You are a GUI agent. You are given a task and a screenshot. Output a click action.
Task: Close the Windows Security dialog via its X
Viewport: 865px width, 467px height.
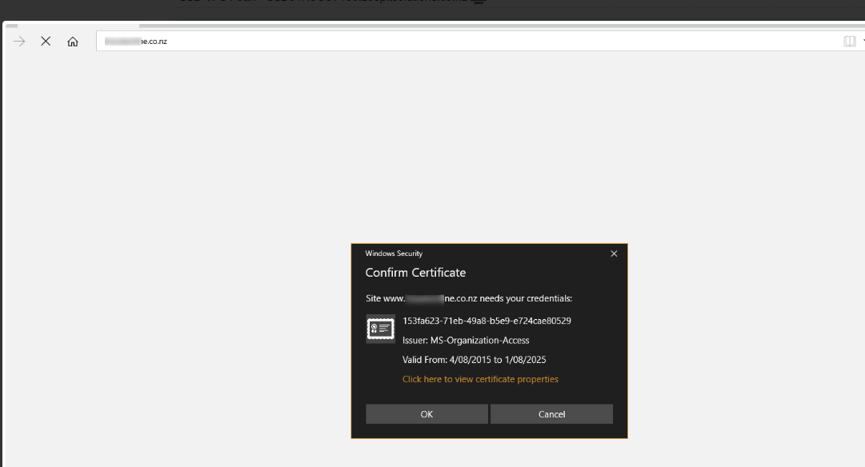(x=614, y=253)
